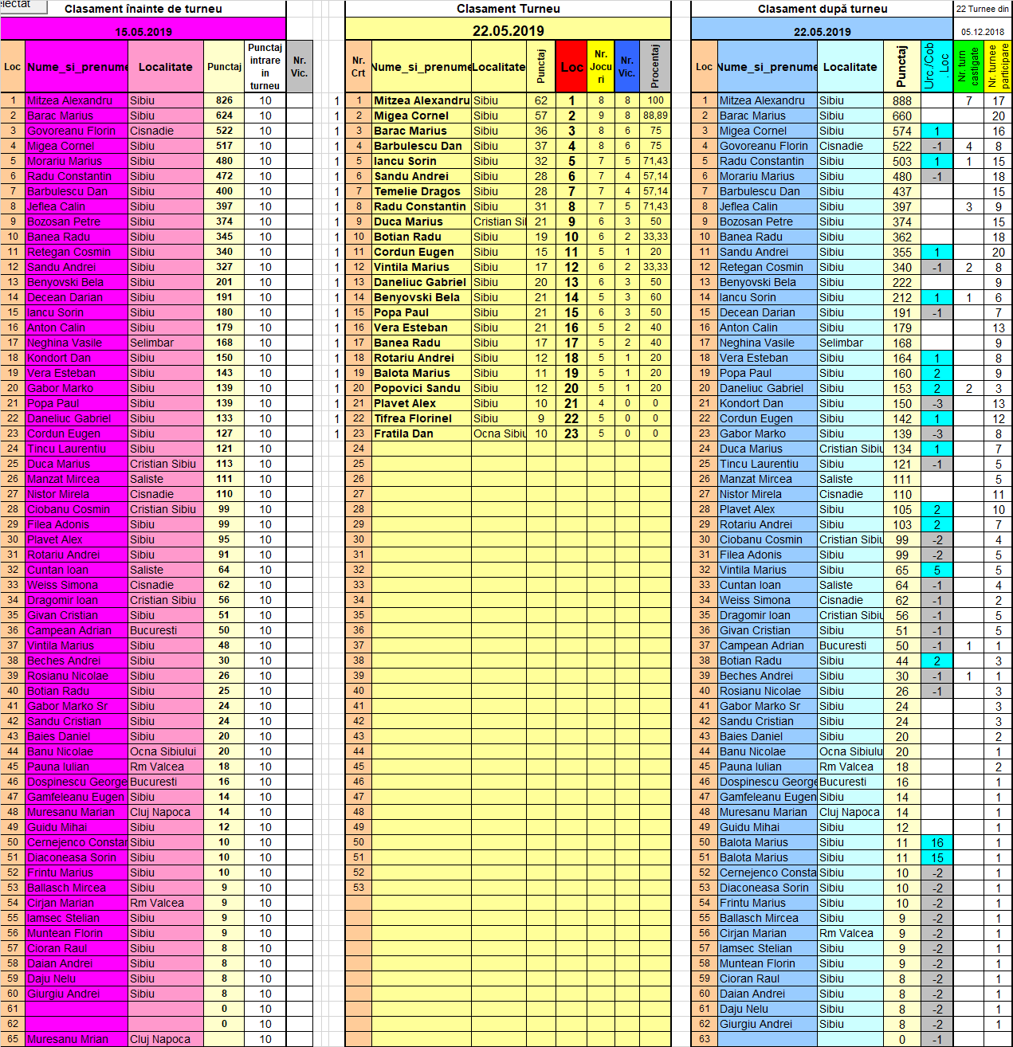Click the 'Procentaj' column header

[x=655, y=67]
